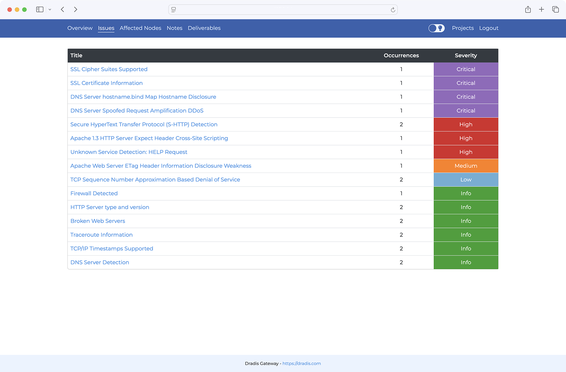The width and height of the screenshot is (566, 372).
Task: Show all tabs with the tab overview icon
Action: [x=555, y=9]
